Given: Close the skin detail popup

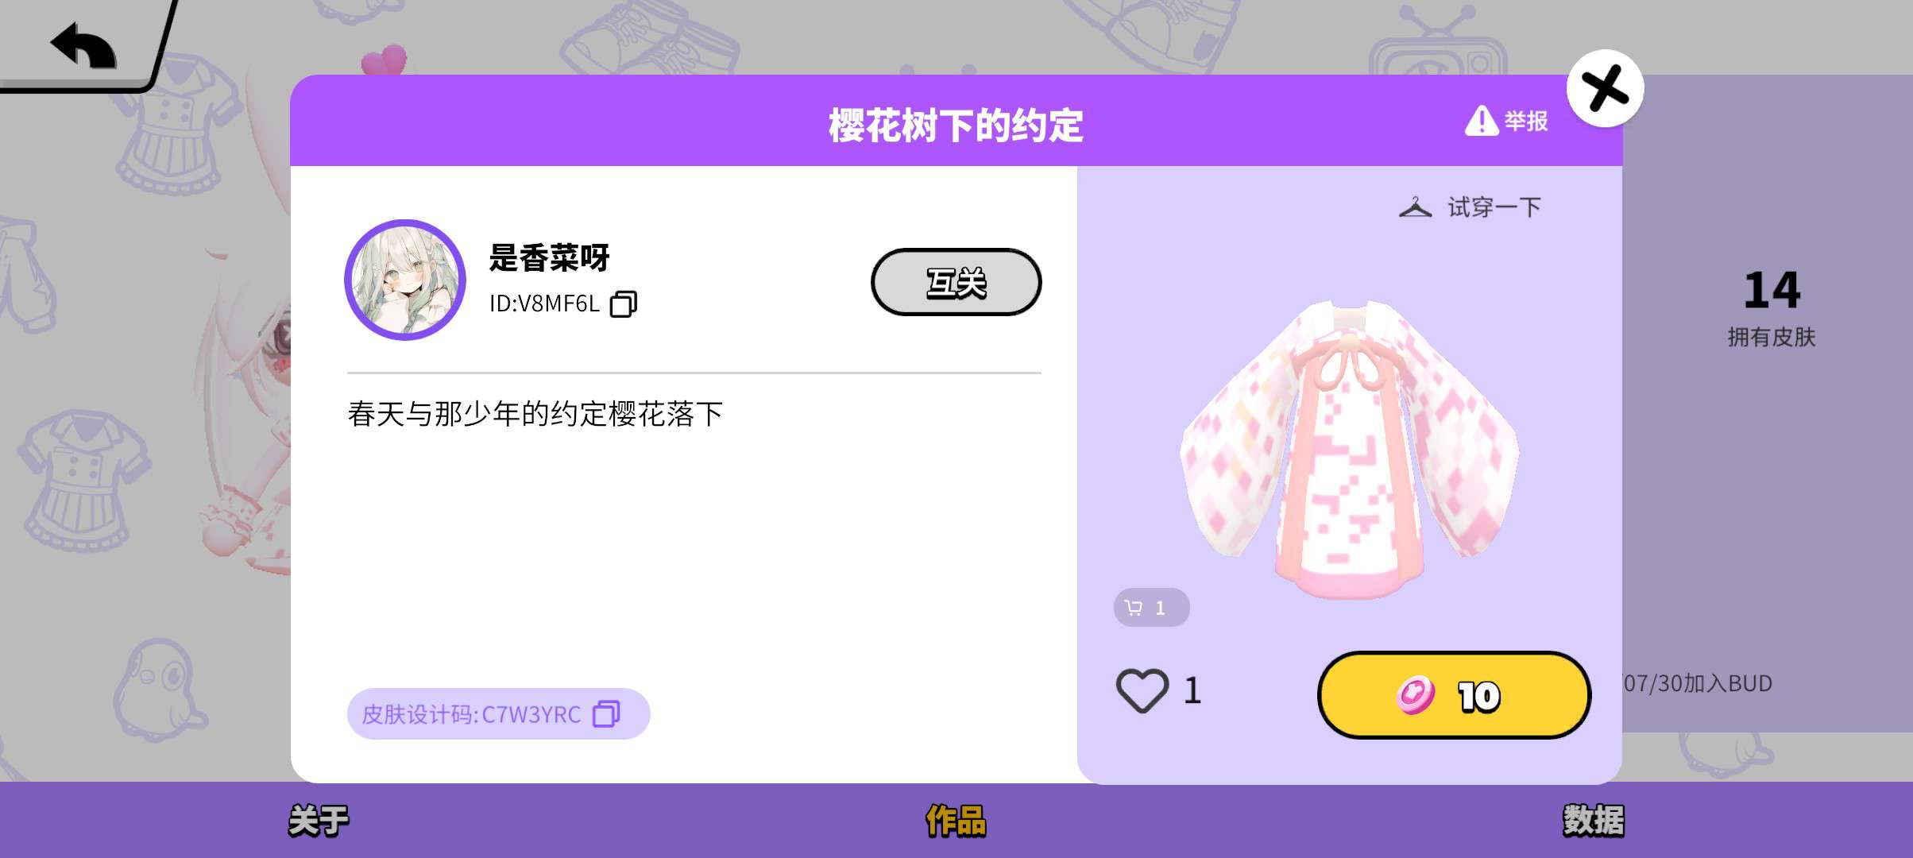Looking at the screenshot, I should click(1605, 88).
